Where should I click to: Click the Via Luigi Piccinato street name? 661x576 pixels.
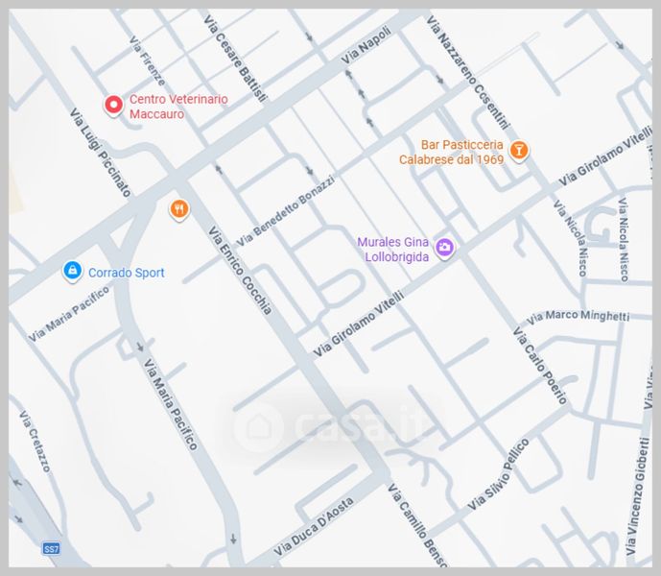pos(101,153)
